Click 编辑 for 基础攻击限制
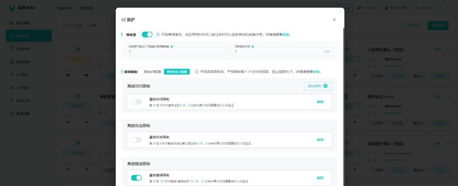458x186 pixels. pyautogui.click(x=320, y=140)
